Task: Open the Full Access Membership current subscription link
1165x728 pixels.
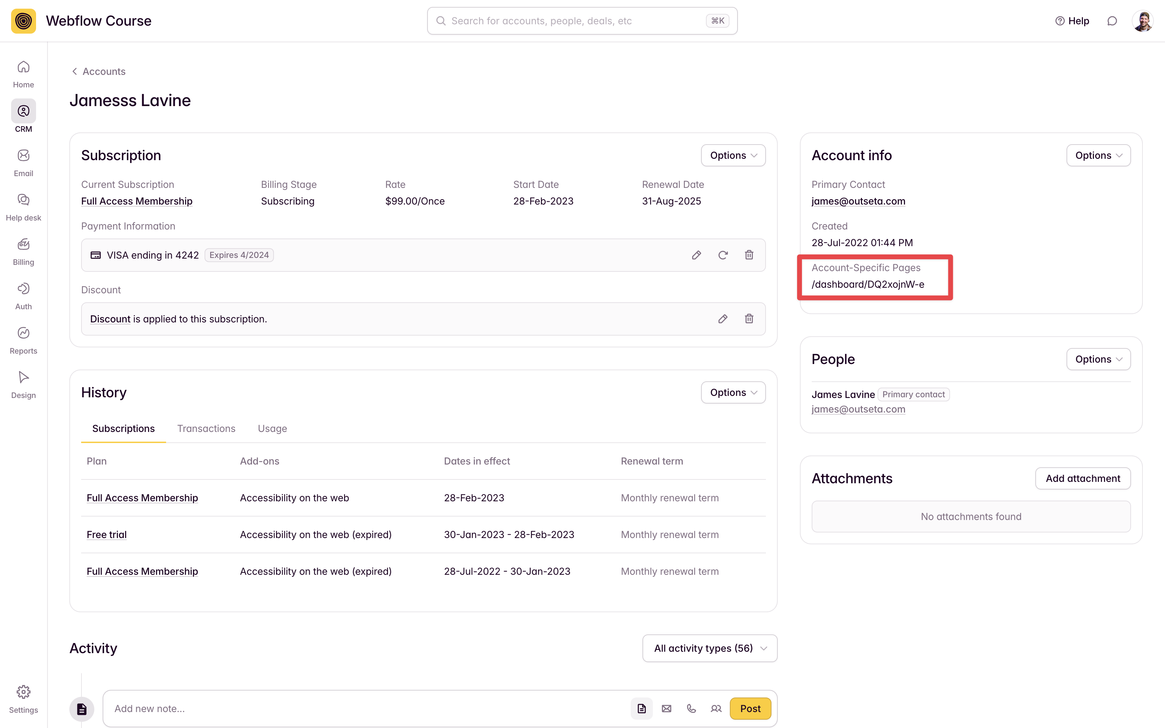Action: 137,201
